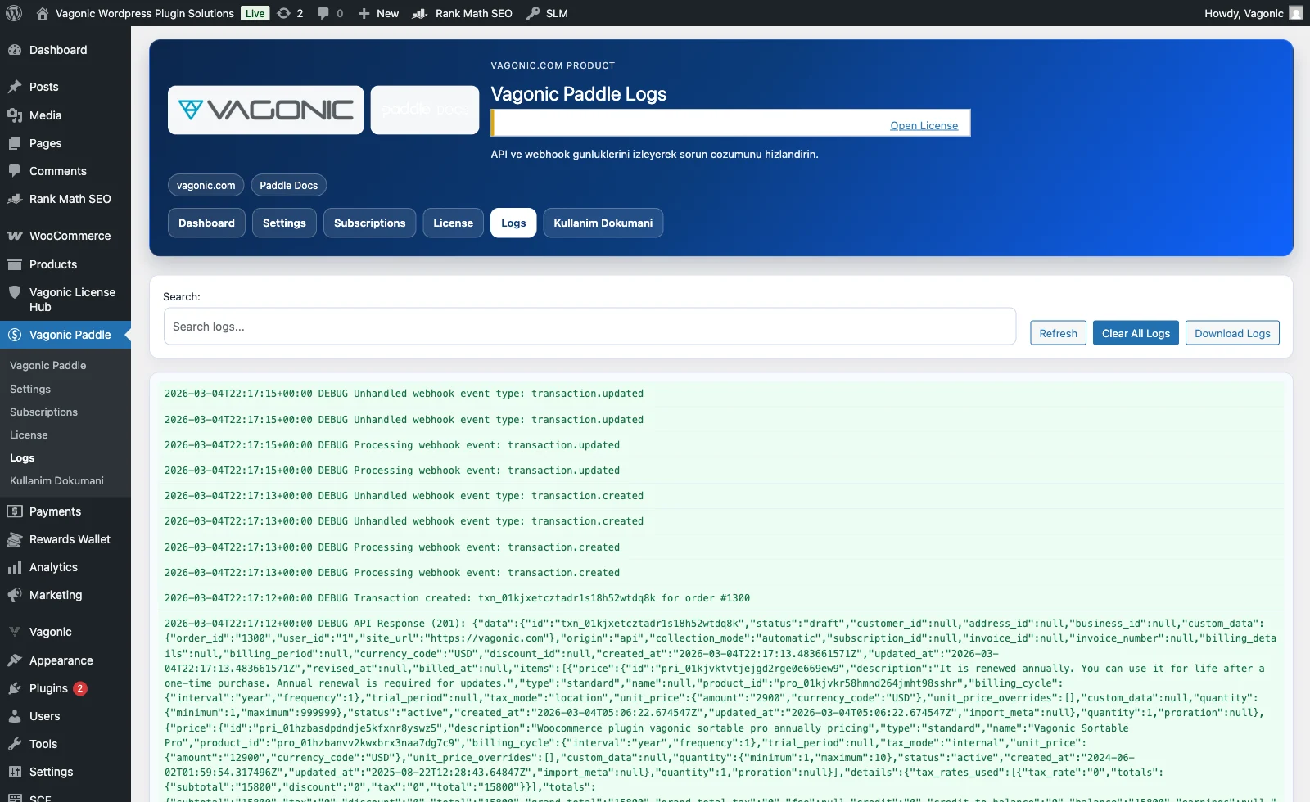Click the Vagonic logo image

pos(266,110)
